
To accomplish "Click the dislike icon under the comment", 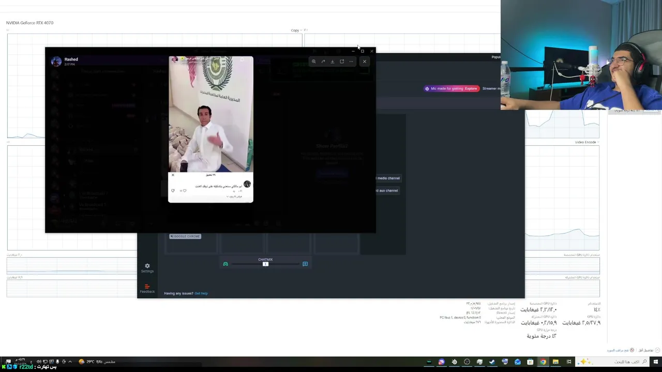I will pos(173,191).
